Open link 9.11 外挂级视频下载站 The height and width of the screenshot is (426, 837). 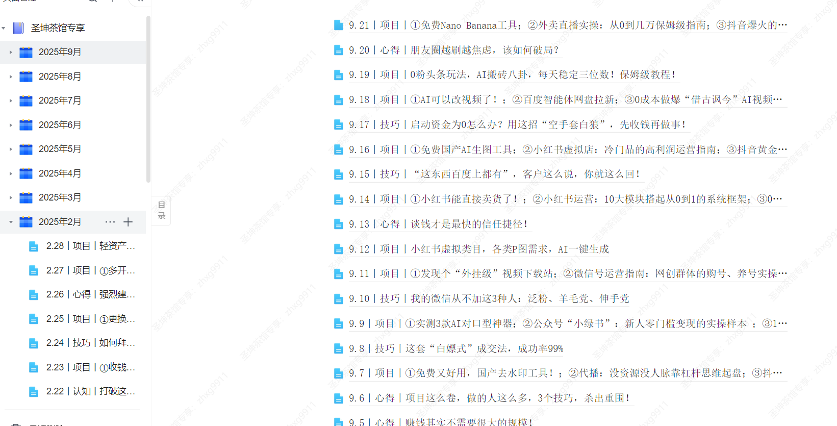(x=568, y=273)
